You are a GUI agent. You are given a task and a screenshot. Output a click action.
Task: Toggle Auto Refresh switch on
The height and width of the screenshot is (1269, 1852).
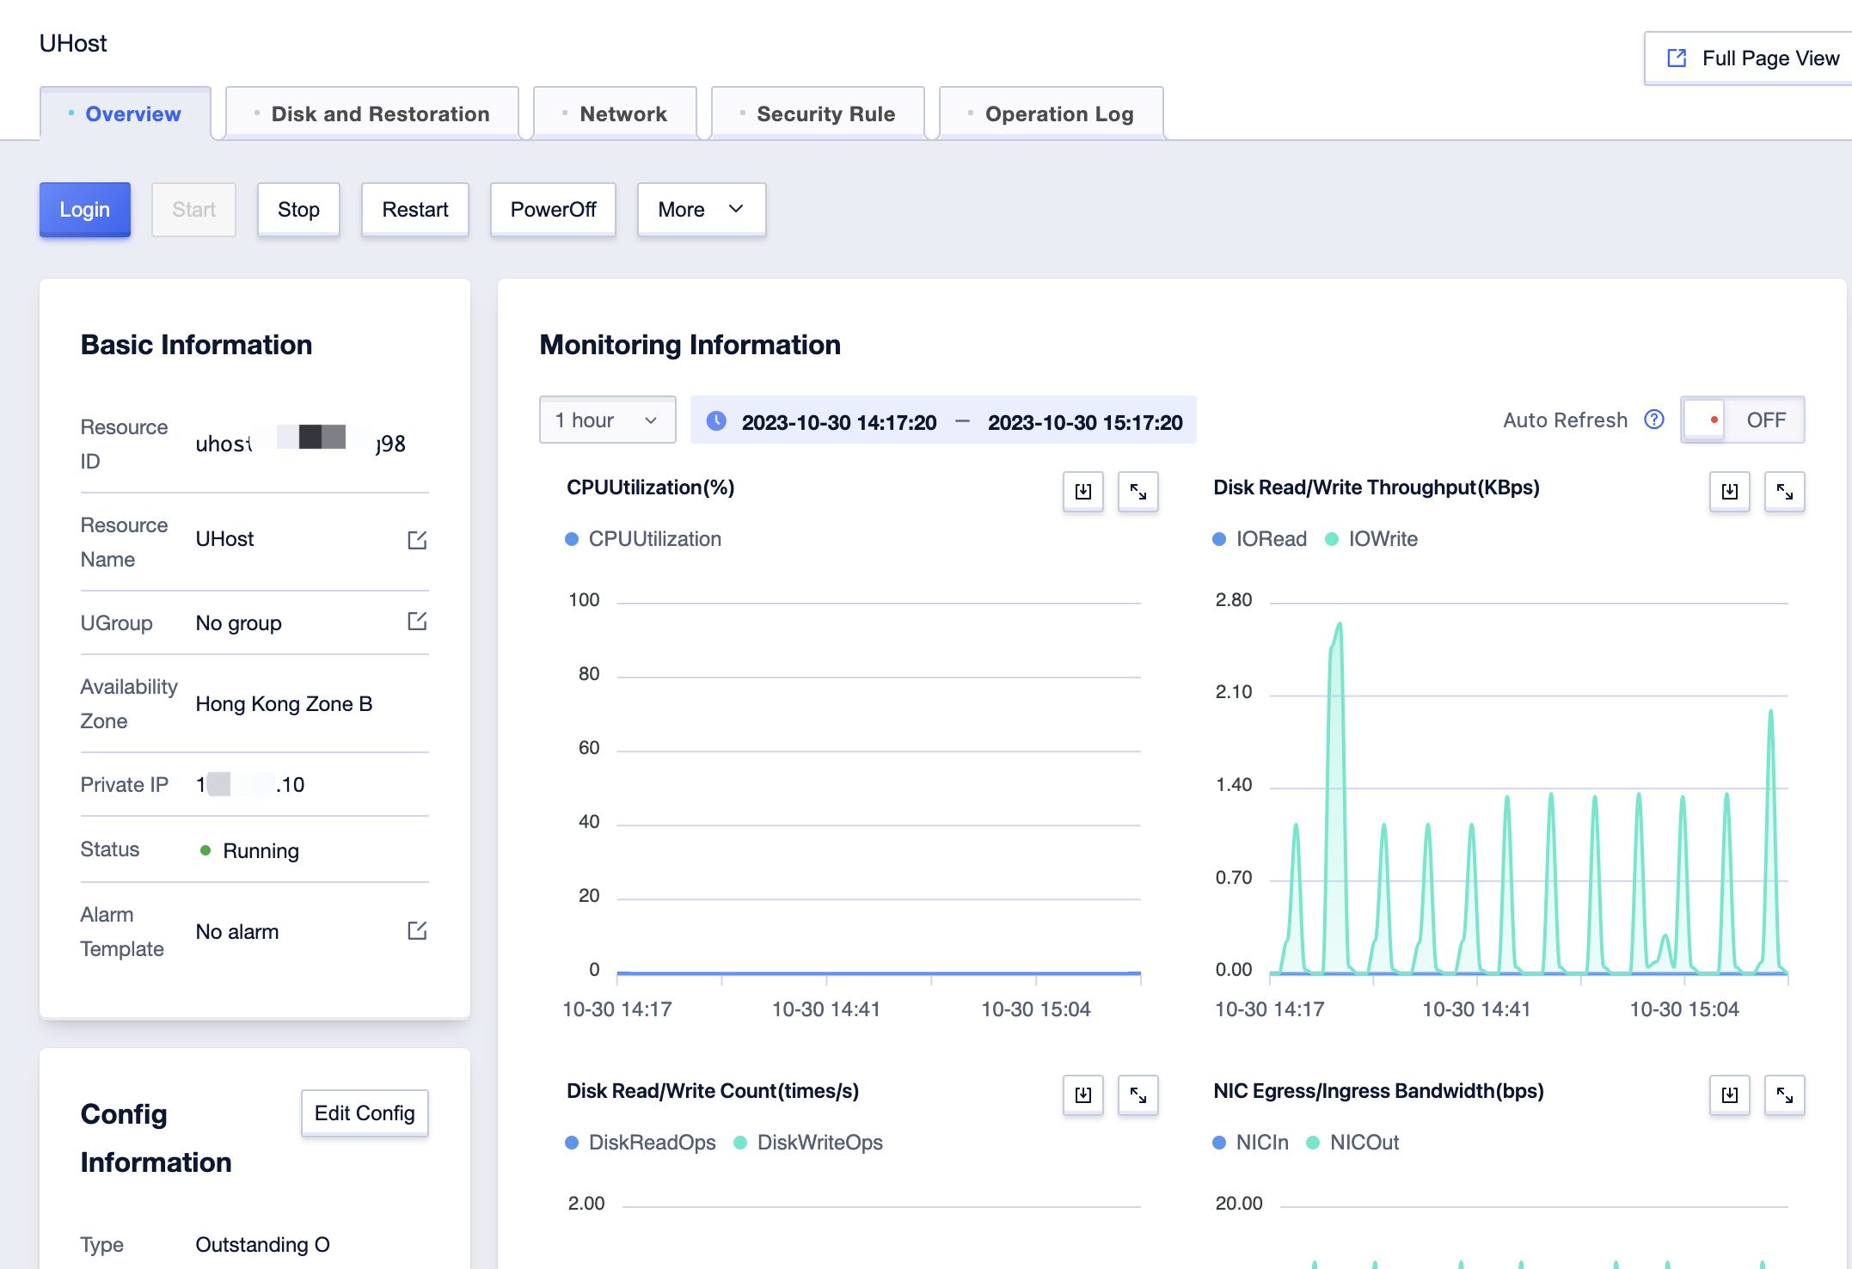point(1742,420)
